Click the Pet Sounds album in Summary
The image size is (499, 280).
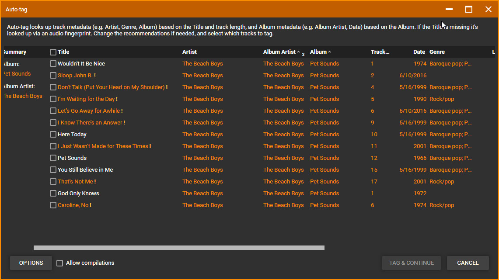(x=17, y=74)
